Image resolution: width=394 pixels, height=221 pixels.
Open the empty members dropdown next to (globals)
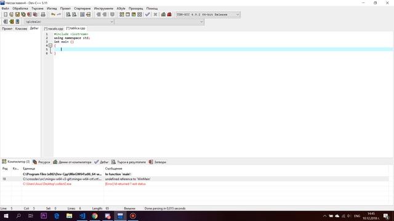click(x=159, y=22)
